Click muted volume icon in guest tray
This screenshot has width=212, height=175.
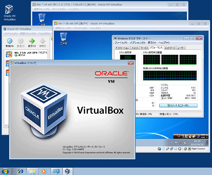point(186,143)
